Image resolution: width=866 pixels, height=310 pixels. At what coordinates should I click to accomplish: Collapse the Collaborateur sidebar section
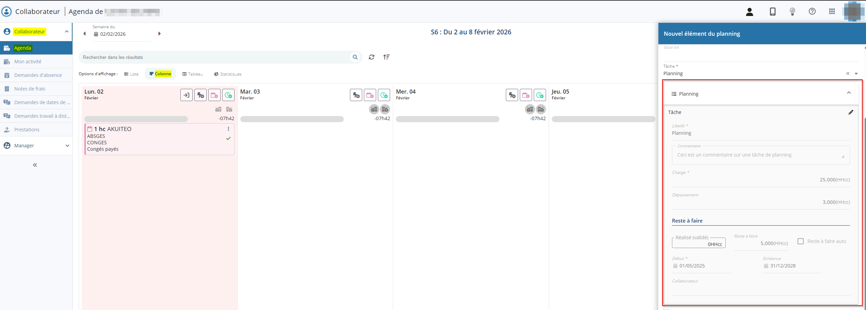pyautogui.click(x=67, y=32)
